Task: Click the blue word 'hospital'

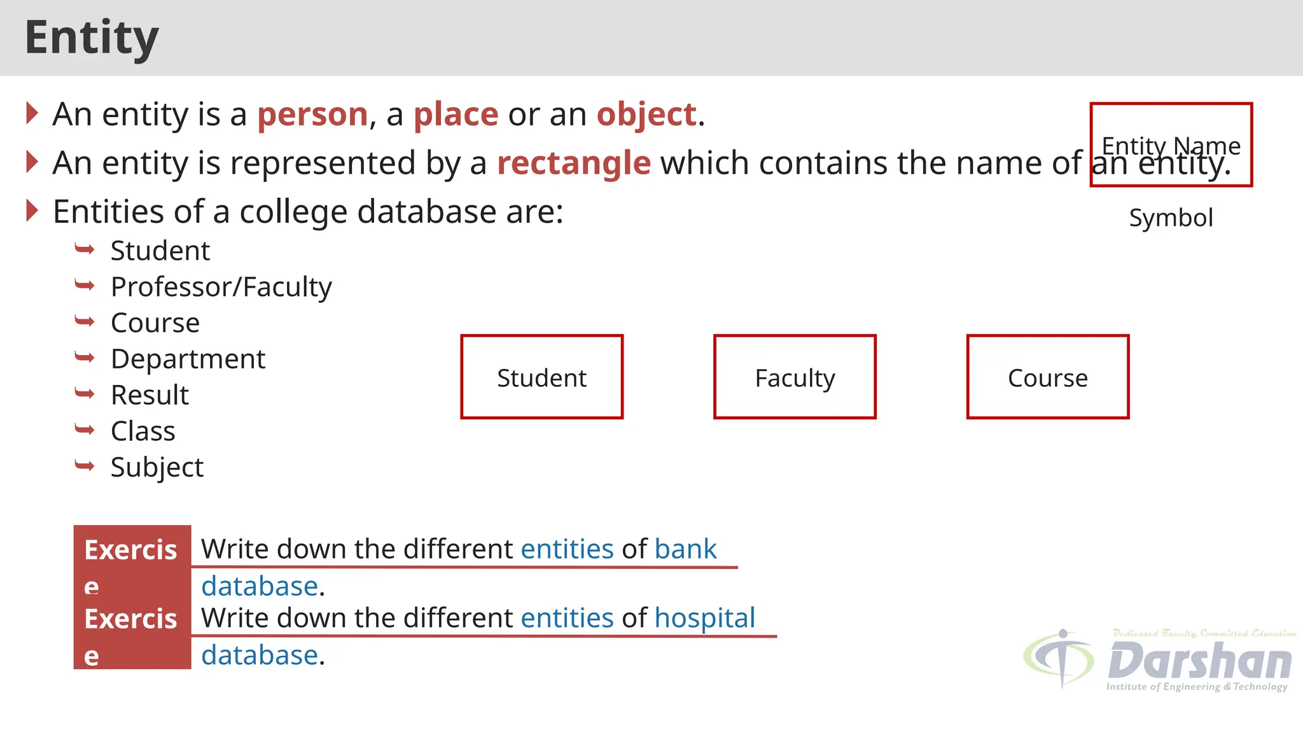Action: tap(704, 618)
